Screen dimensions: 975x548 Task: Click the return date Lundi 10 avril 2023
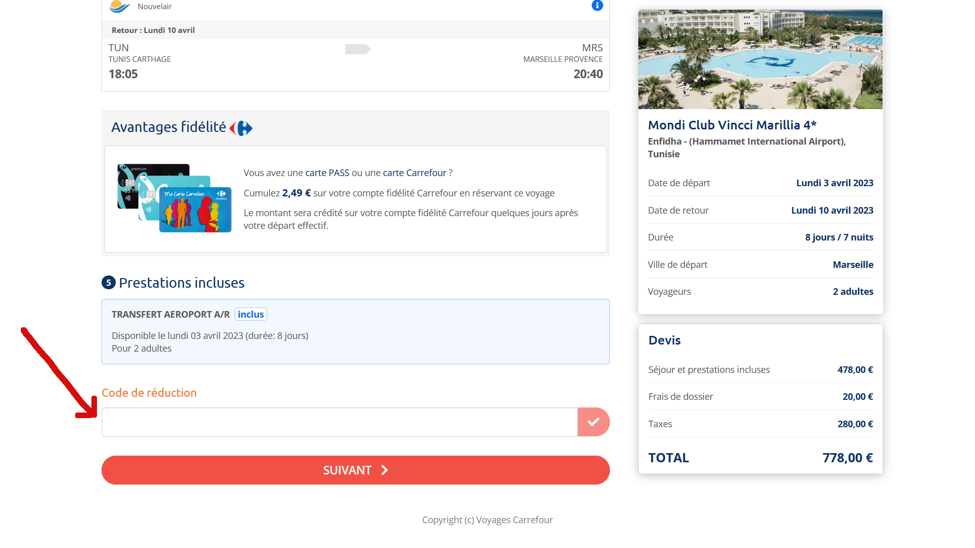pyautogui.click(x=832, y=210)
